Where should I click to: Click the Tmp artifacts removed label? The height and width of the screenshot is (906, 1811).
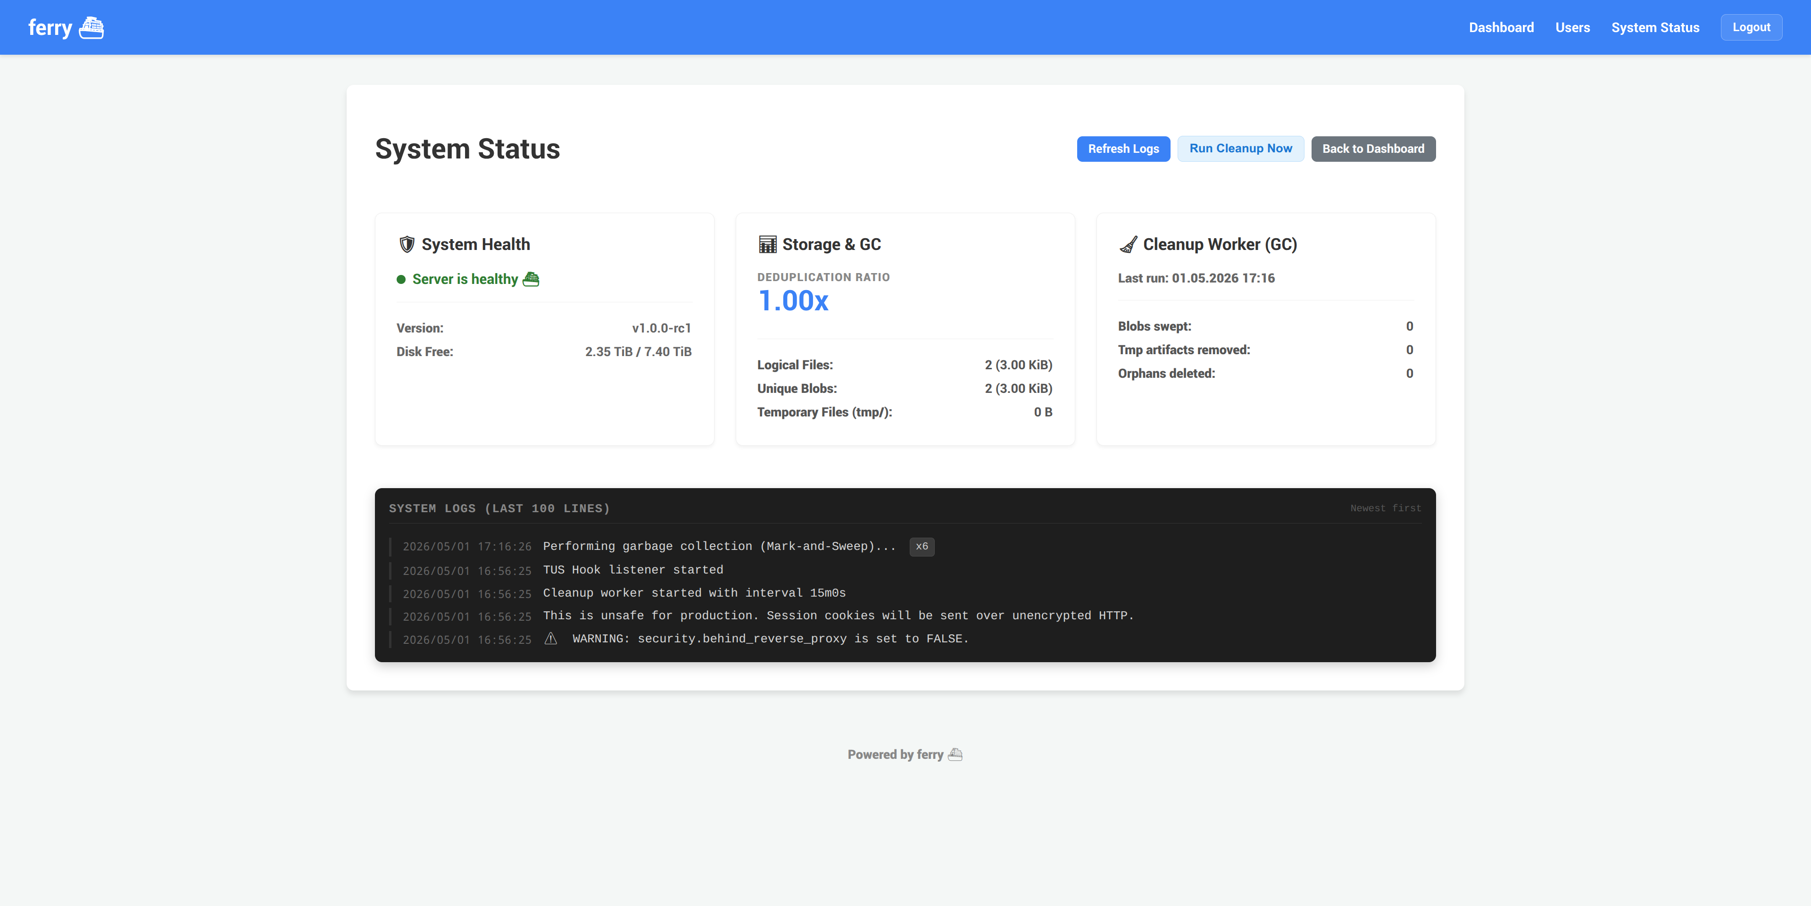click(1184, 350)
